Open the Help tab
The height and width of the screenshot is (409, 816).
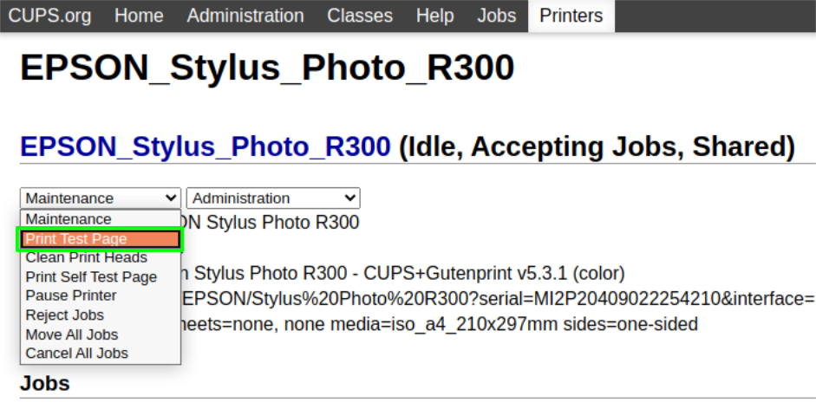pyautogui.click(x=434, y=16)
